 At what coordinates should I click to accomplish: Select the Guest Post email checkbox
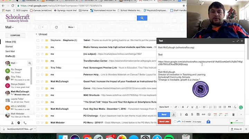[38, 82]
